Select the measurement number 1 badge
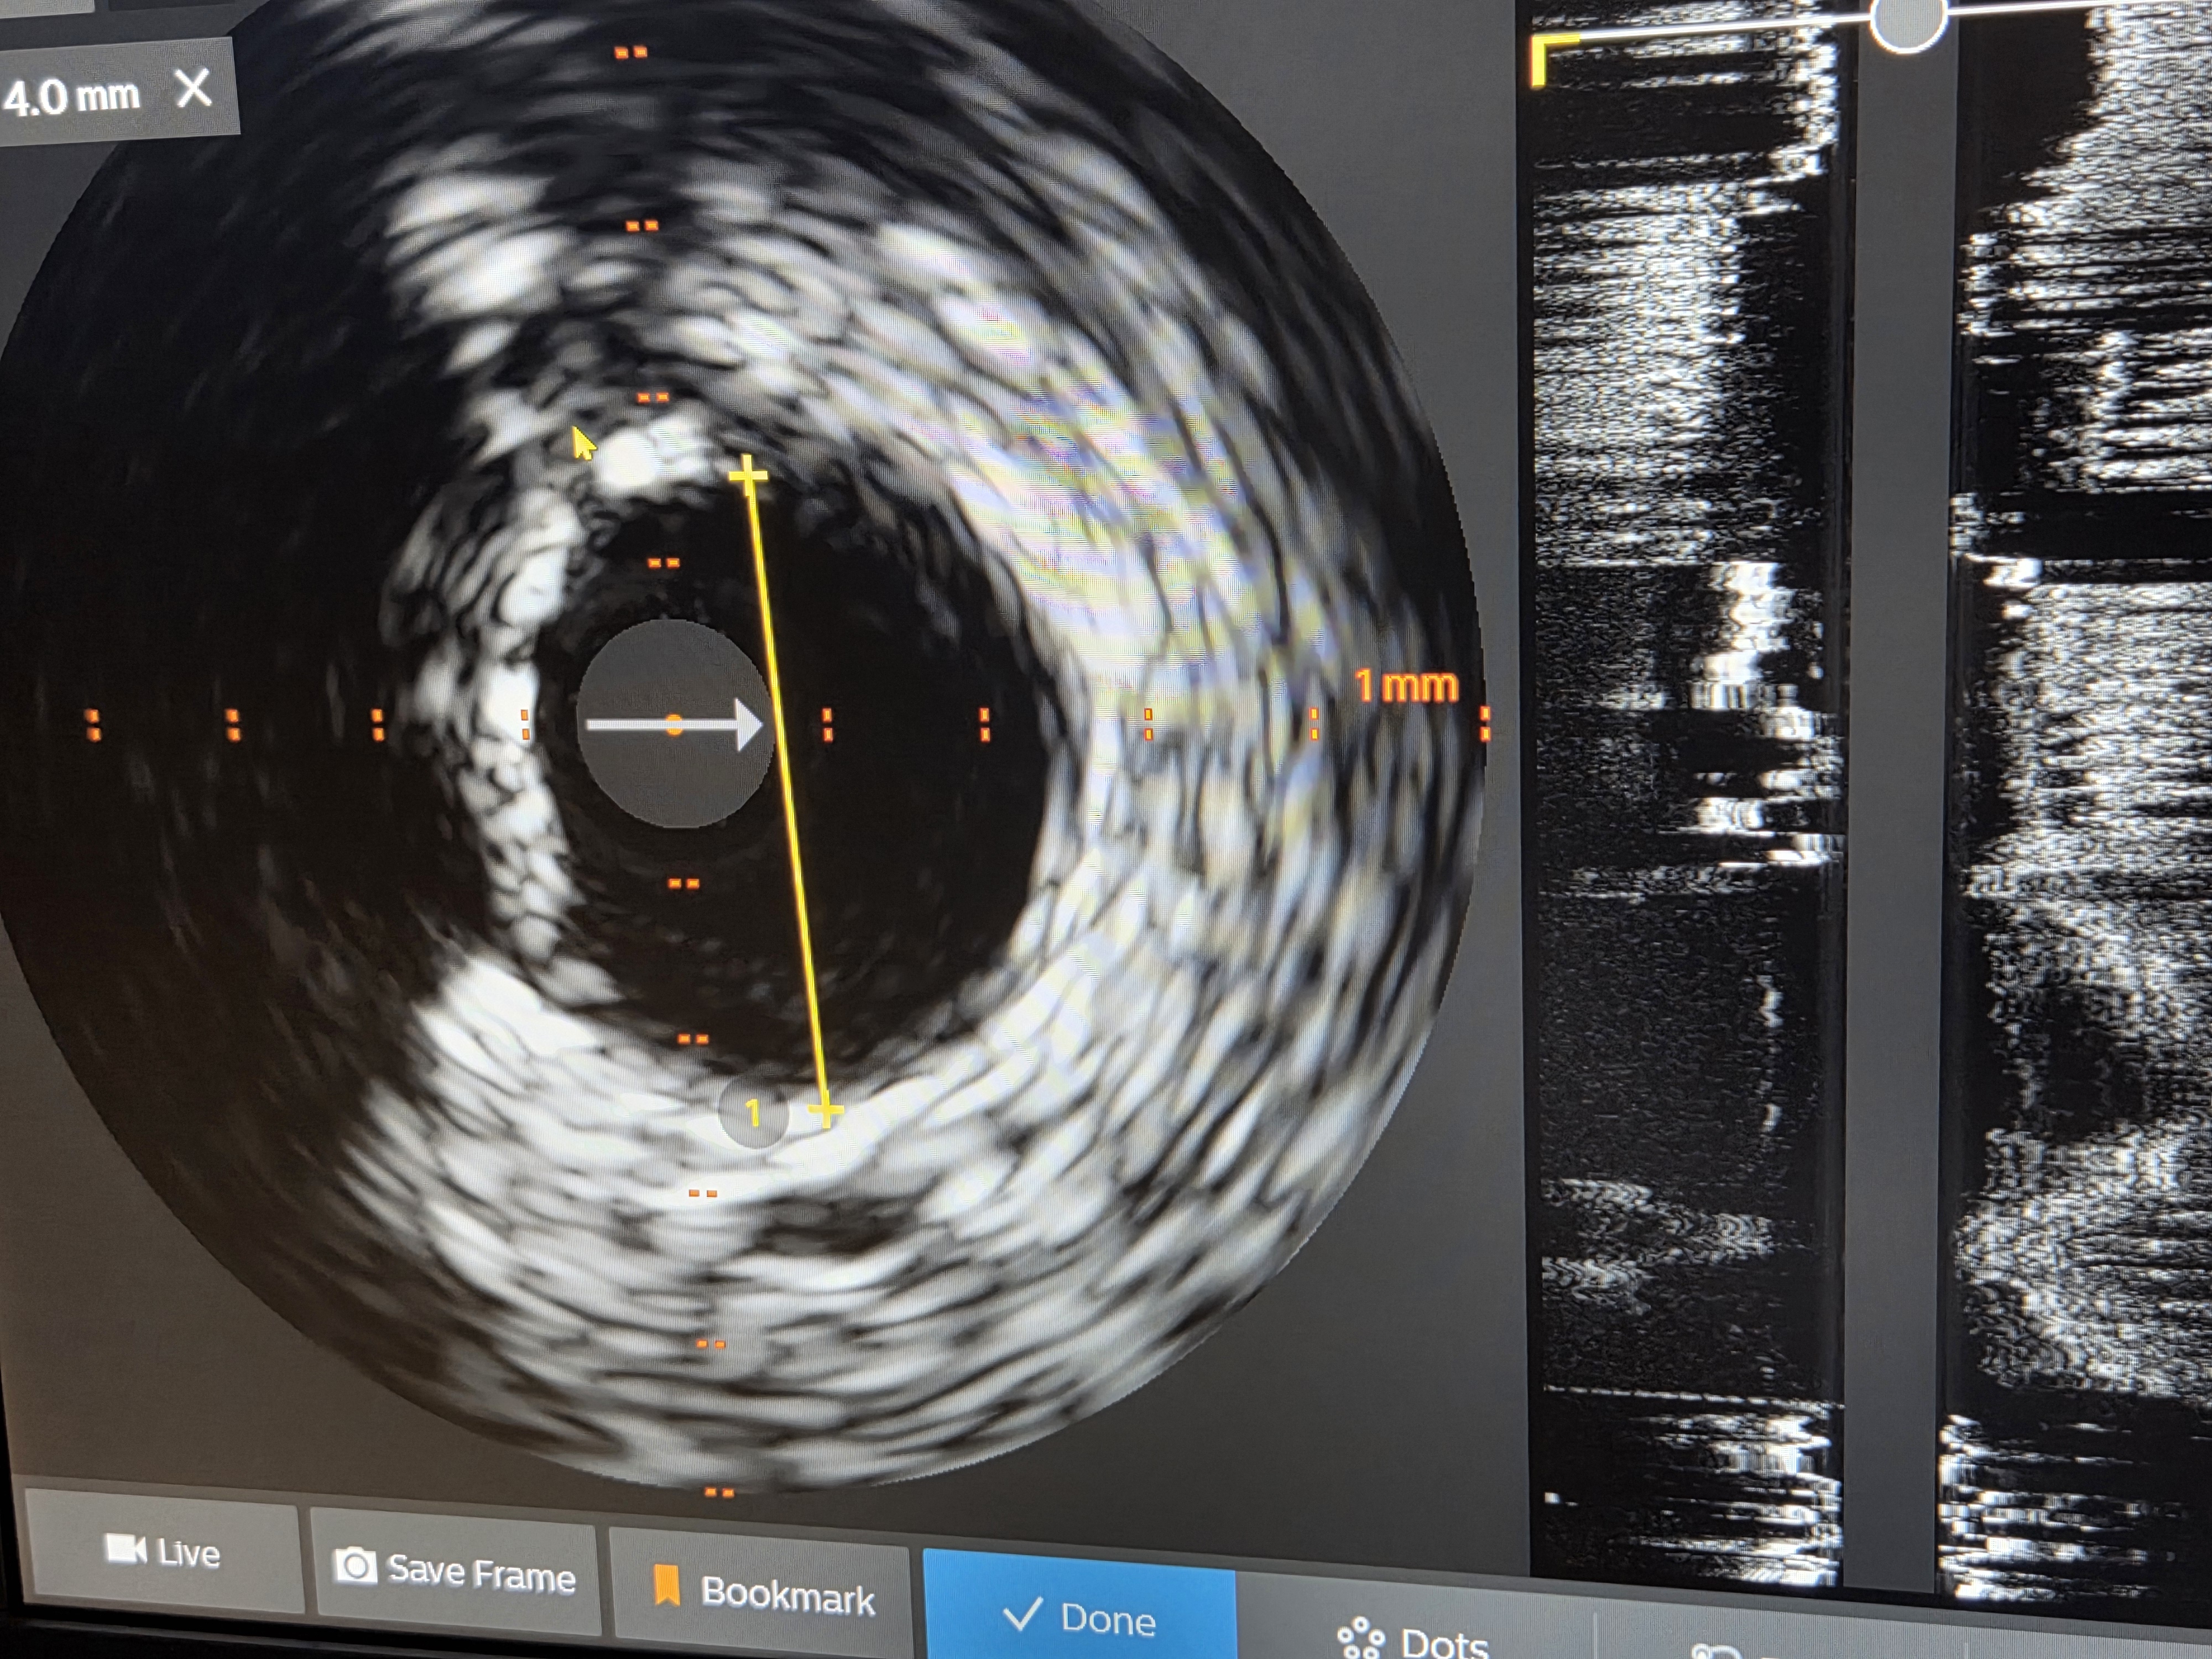 tap(753, 1112)
